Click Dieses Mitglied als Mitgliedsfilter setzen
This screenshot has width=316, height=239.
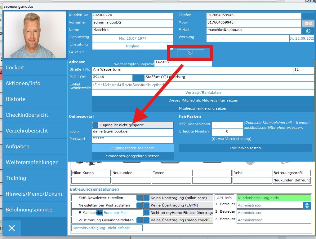[x=203, y=100]
